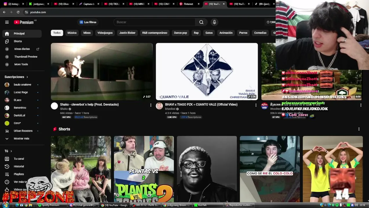369x208 pixels.
Task: Open Lucaz Rage subscription
Action: point(22,92)
